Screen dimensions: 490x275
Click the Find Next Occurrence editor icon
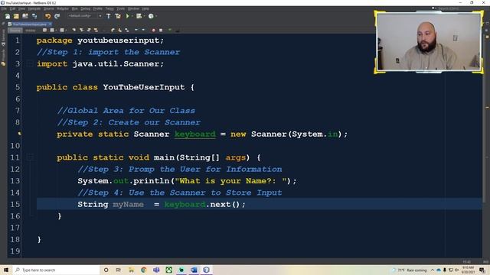(89, 30)
